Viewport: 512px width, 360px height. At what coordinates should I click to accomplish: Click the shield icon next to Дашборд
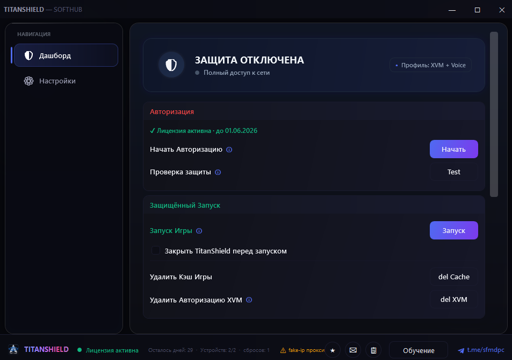click(x=28, y=55)
